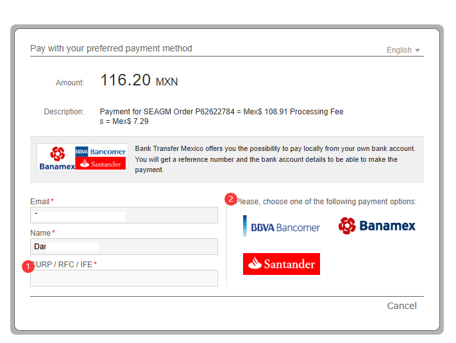Click the 'Pay with your preferred payment method' heading

click(111, 48)
